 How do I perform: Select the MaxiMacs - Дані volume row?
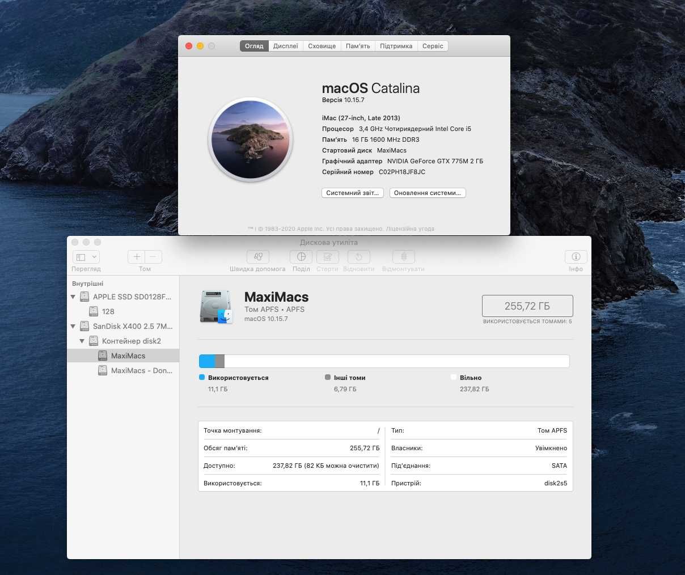pos(123,370)
